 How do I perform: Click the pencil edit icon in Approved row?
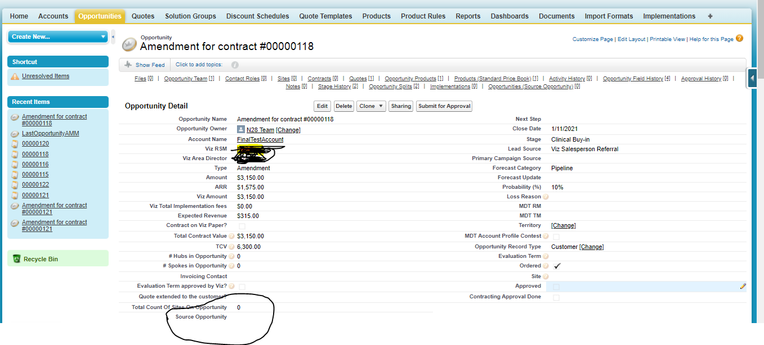click(x=743, y=286)
